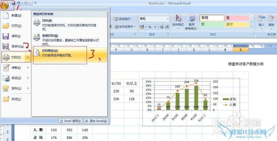Image resolution: width=277 pixels, height=141 pixels.
Task: Select 发布(U) in Office menu
Action: pos(16,88)
